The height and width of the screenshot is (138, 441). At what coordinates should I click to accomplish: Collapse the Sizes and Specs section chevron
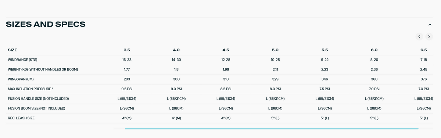coord(430,24)
